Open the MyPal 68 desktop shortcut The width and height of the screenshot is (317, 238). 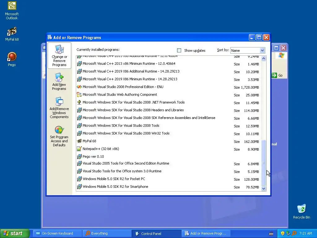click(x=12, y=34)
